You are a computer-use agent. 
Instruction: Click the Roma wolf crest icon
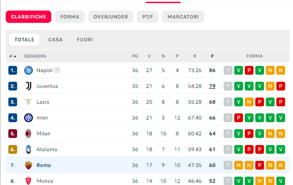pos(28,165)
